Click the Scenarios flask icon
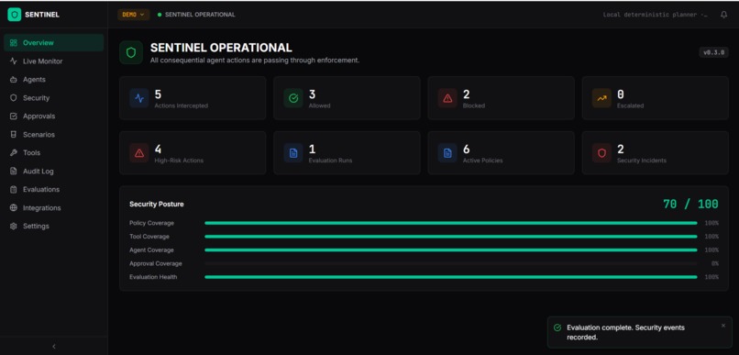 point(14,134)
